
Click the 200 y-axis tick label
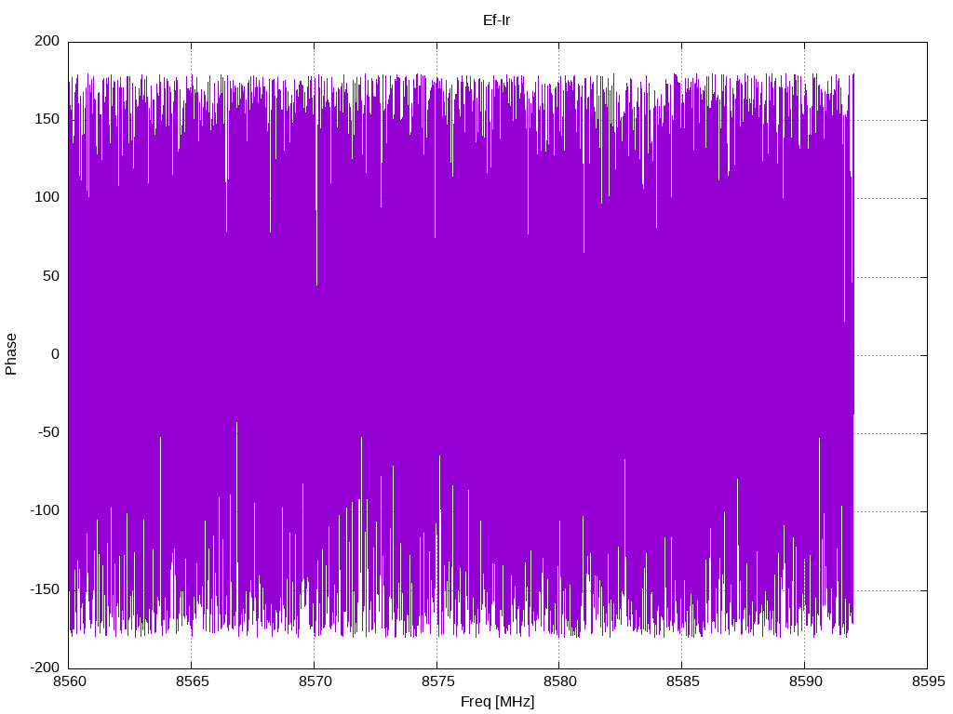tap(47, 41)
